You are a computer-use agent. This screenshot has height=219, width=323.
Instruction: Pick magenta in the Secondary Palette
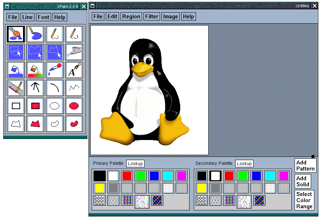click(x=284, y=176)
